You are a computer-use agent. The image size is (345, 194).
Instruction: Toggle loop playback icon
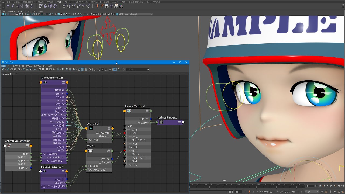[x=322, y=192]
